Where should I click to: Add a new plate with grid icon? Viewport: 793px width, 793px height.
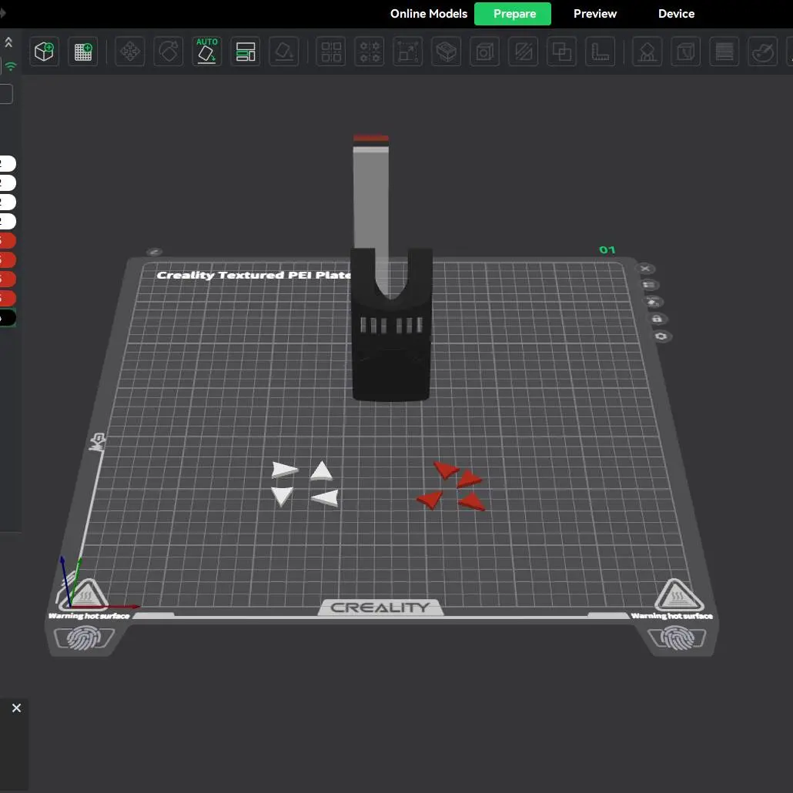pos(83,52)
